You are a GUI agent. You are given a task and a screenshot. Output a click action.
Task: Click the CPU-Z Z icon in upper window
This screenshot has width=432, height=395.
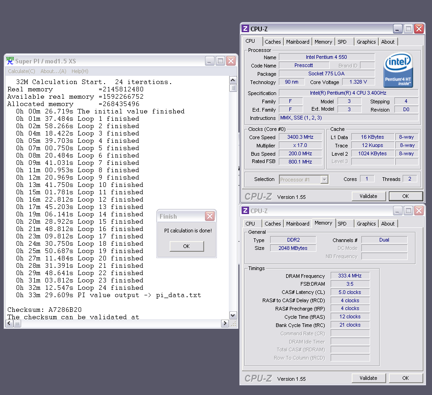pos(245,28)
